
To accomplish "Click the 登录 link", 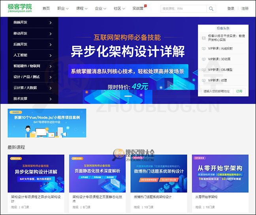I will [231, 8].
